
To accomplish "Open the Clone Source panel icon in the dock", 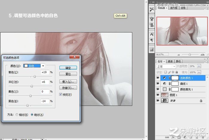I will (x=152, y=25).
